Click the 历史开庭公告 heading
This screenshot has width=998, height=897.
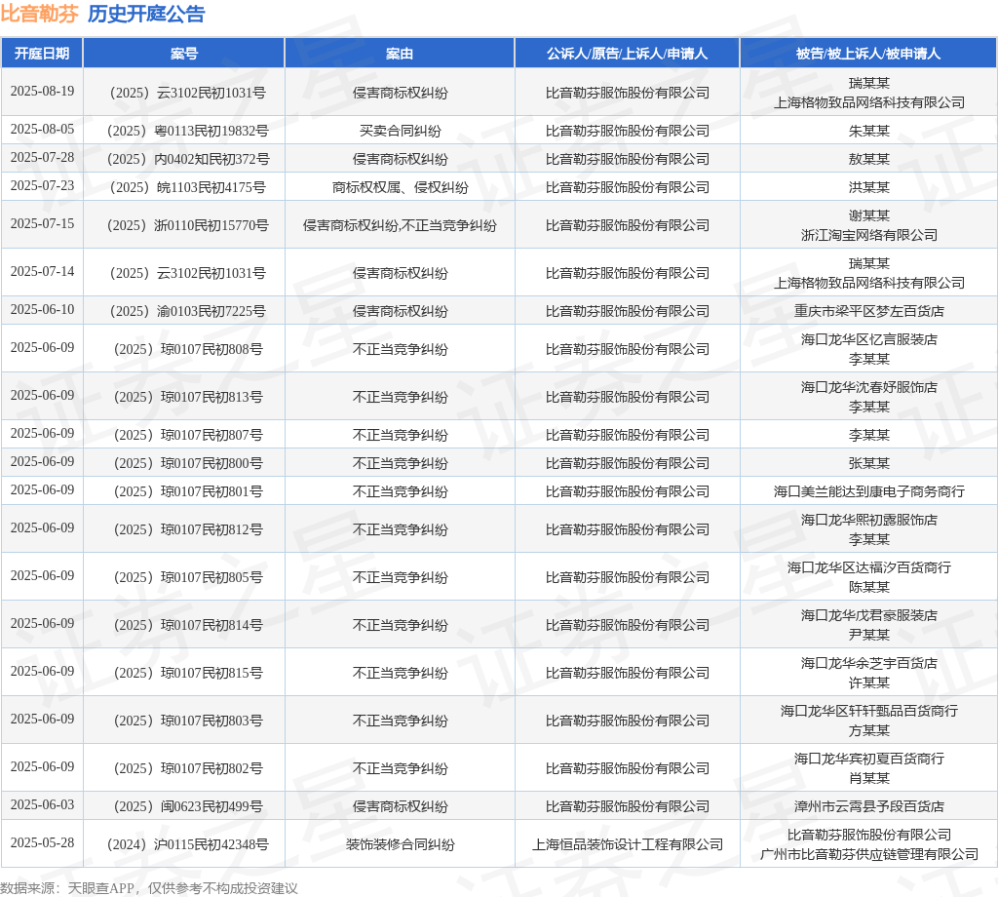pos(146,14)
